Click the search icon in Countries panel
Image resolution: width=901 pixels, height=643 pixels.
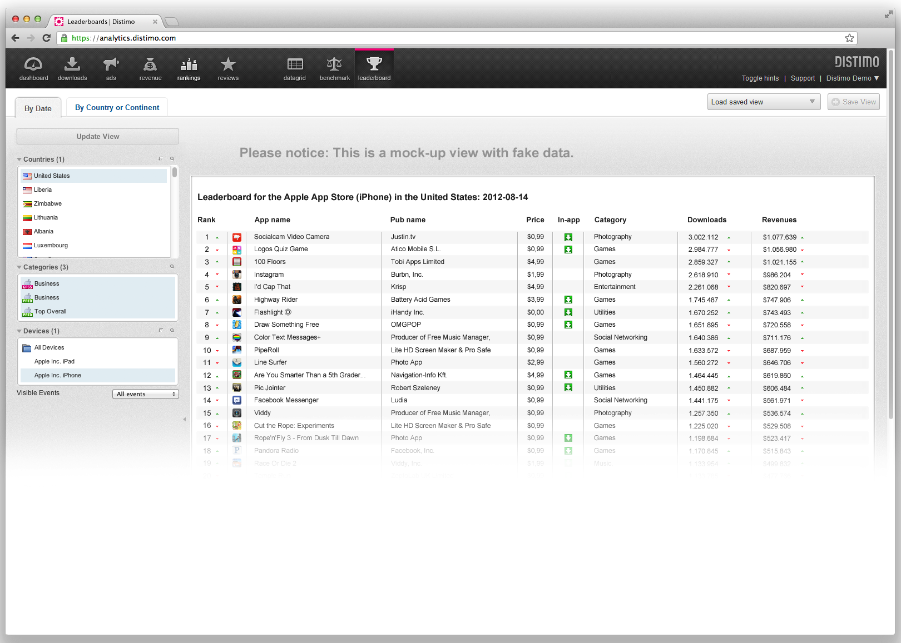click(x=172, y=159)
